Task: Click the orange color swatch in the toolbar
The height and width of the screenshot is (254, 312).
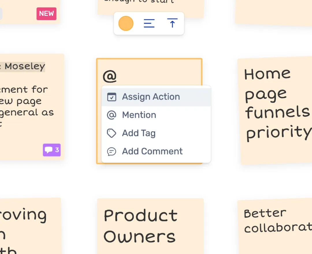Action: [126, 23]
